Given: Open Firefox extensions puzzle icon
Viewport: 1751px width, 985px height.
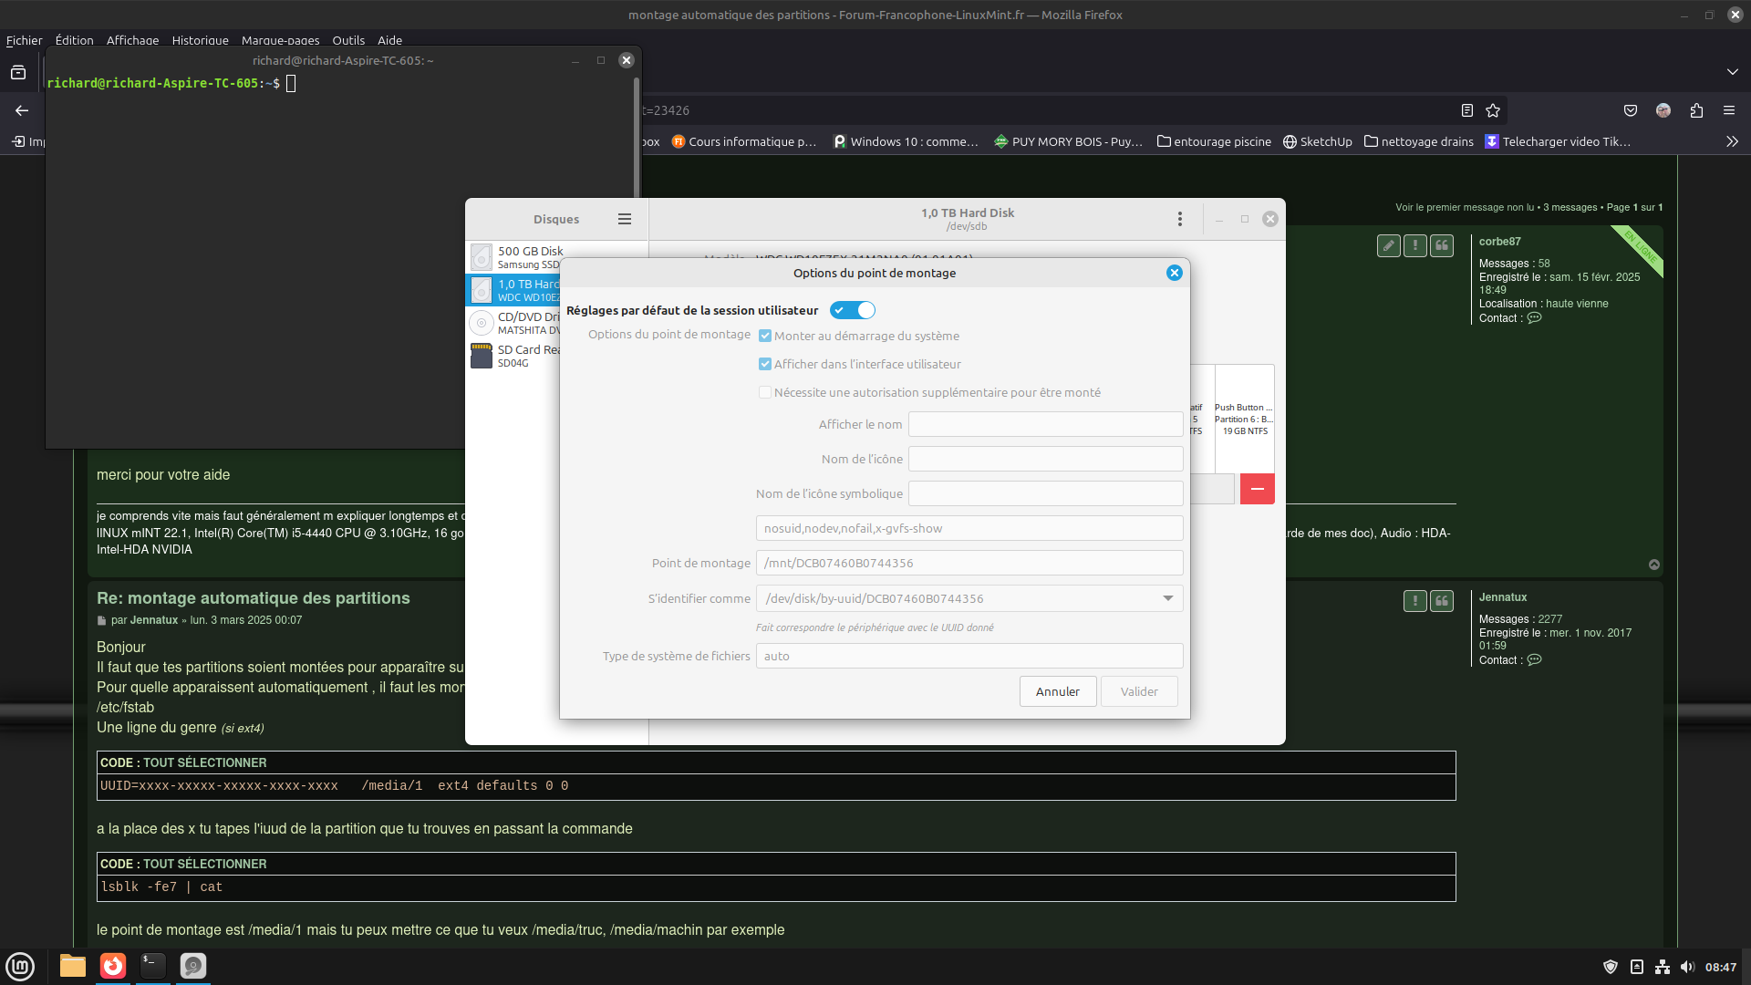Looking at the screenshot, I should [1696, 110].
